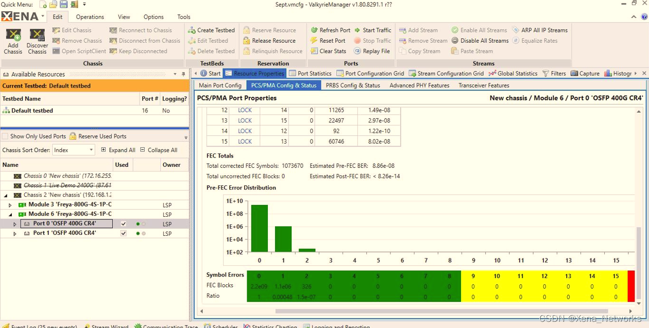
Task: Open tab strip overflow arrow after Histogram
Action: click(x=636, y=74)
